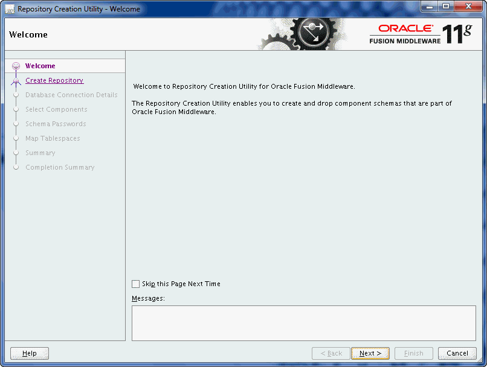Click the Map Tablespaces step bullet
Viewport: 487px width, 367px height.
tap(16, 138)
